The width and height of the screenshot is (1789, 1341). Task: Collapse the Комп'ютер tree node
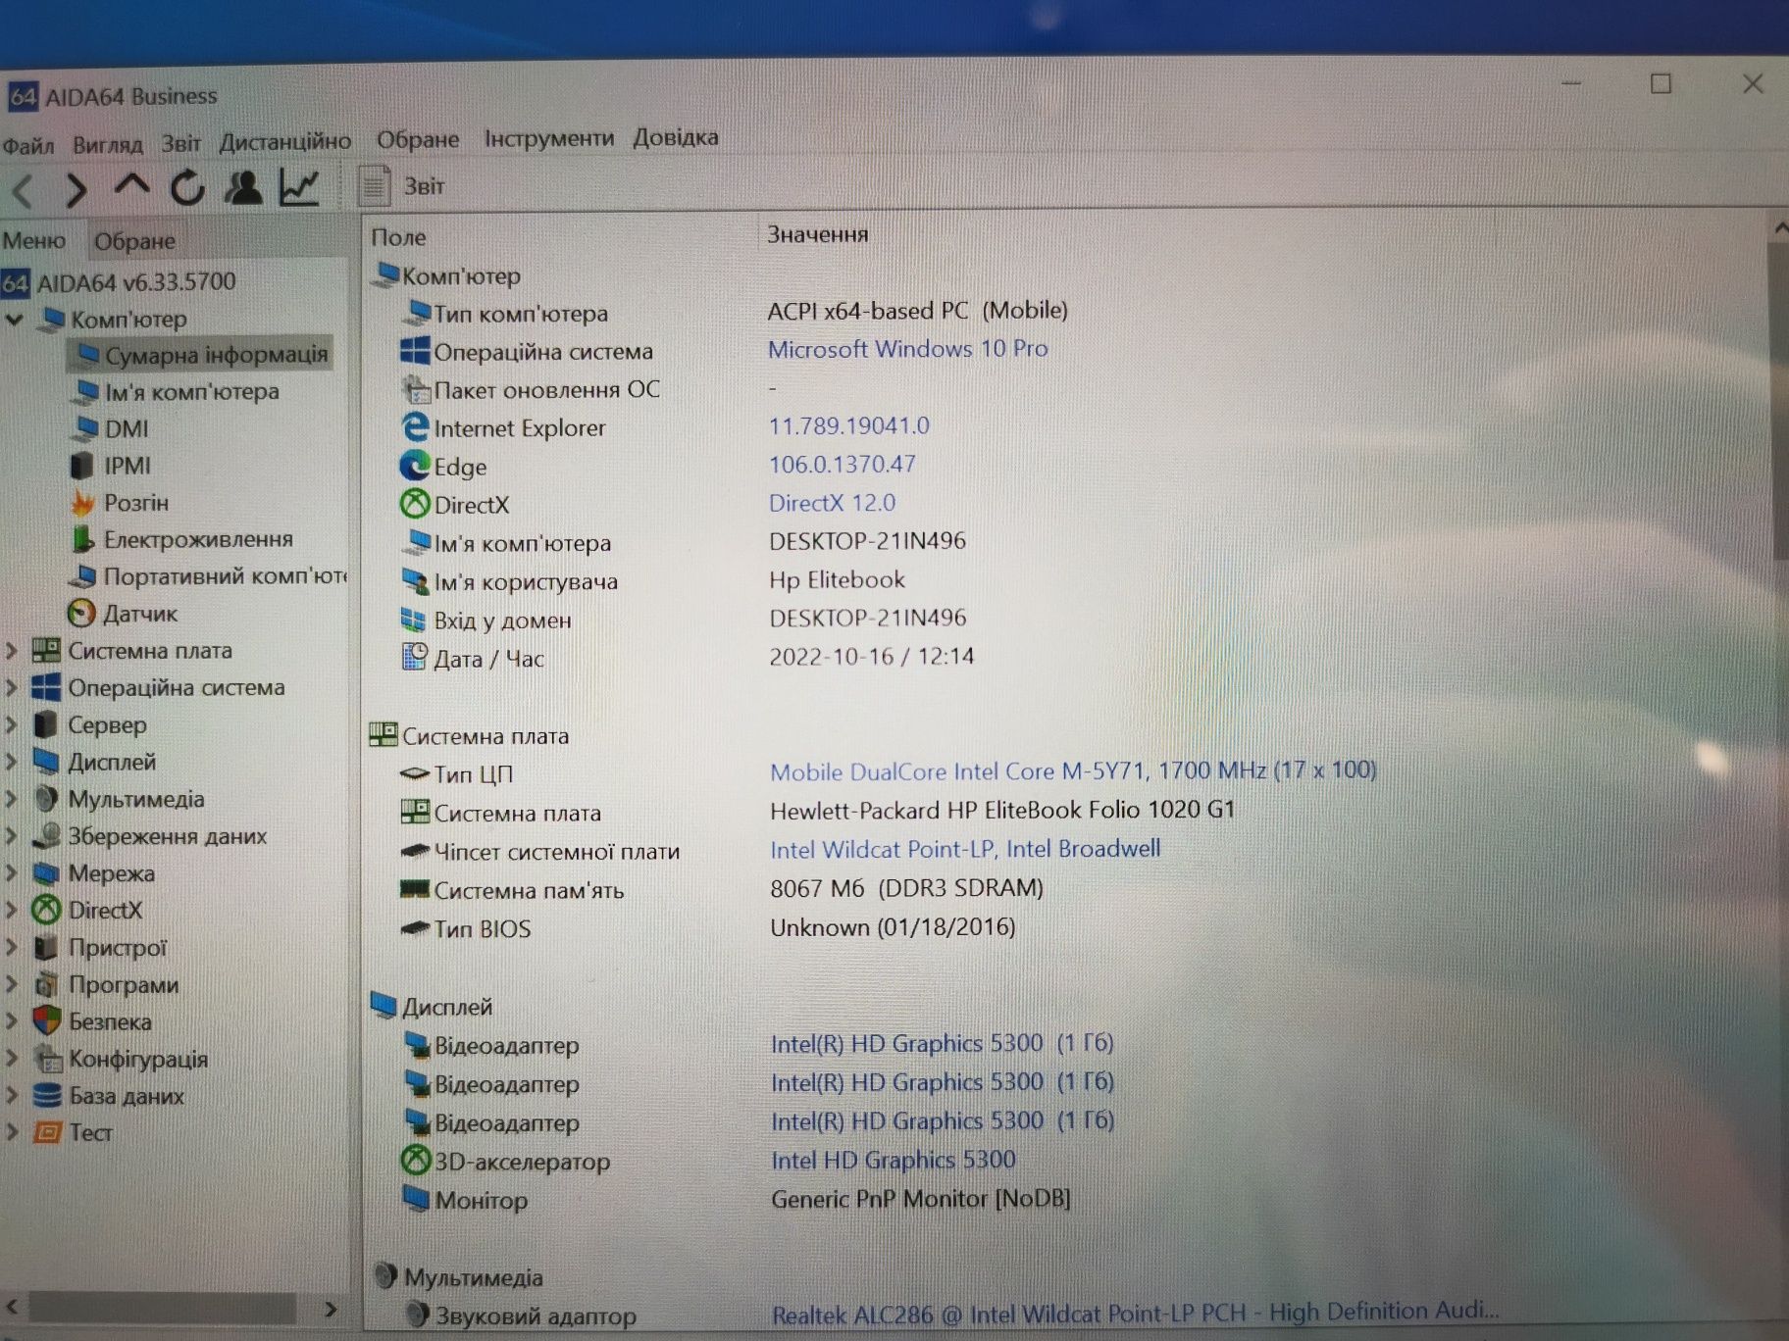click(15, 320)
